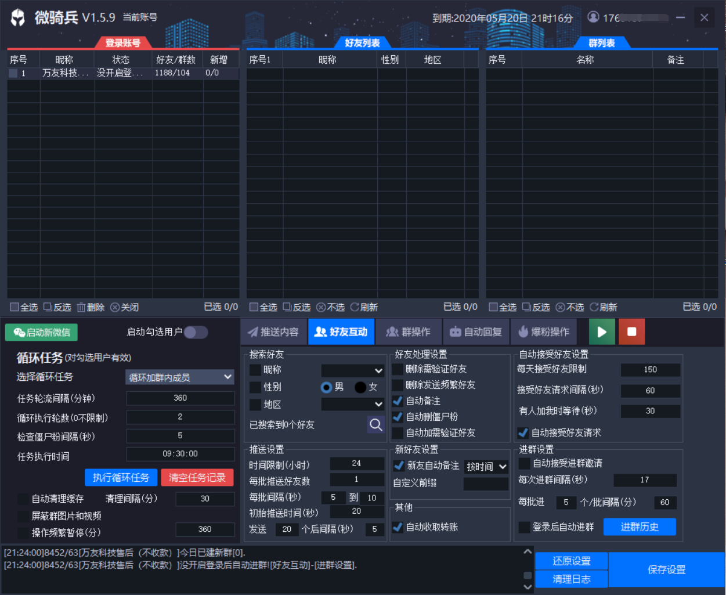Click 刷新 under the group list
Image resolution: width=726 pixels, height=595 pixels.
click(x=604, y=307)
